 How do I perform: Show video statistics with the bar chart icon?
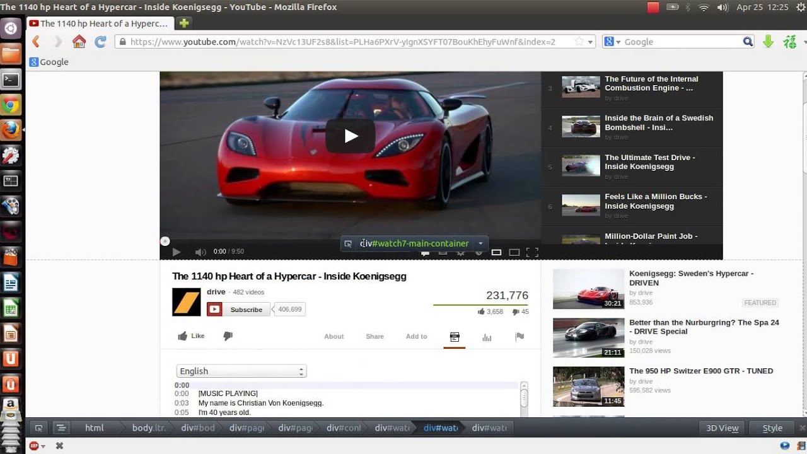[x=487, y=337]
